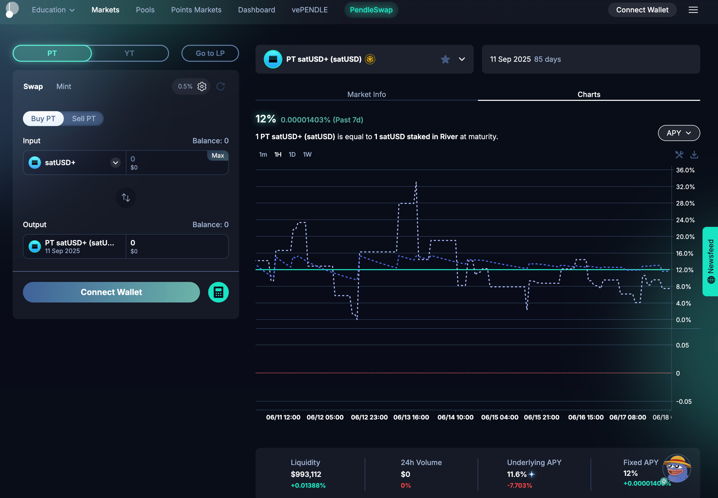This screenshot has height=498, width=718.
Task: Switch to the Swap tab
Action: coord(33,86)
